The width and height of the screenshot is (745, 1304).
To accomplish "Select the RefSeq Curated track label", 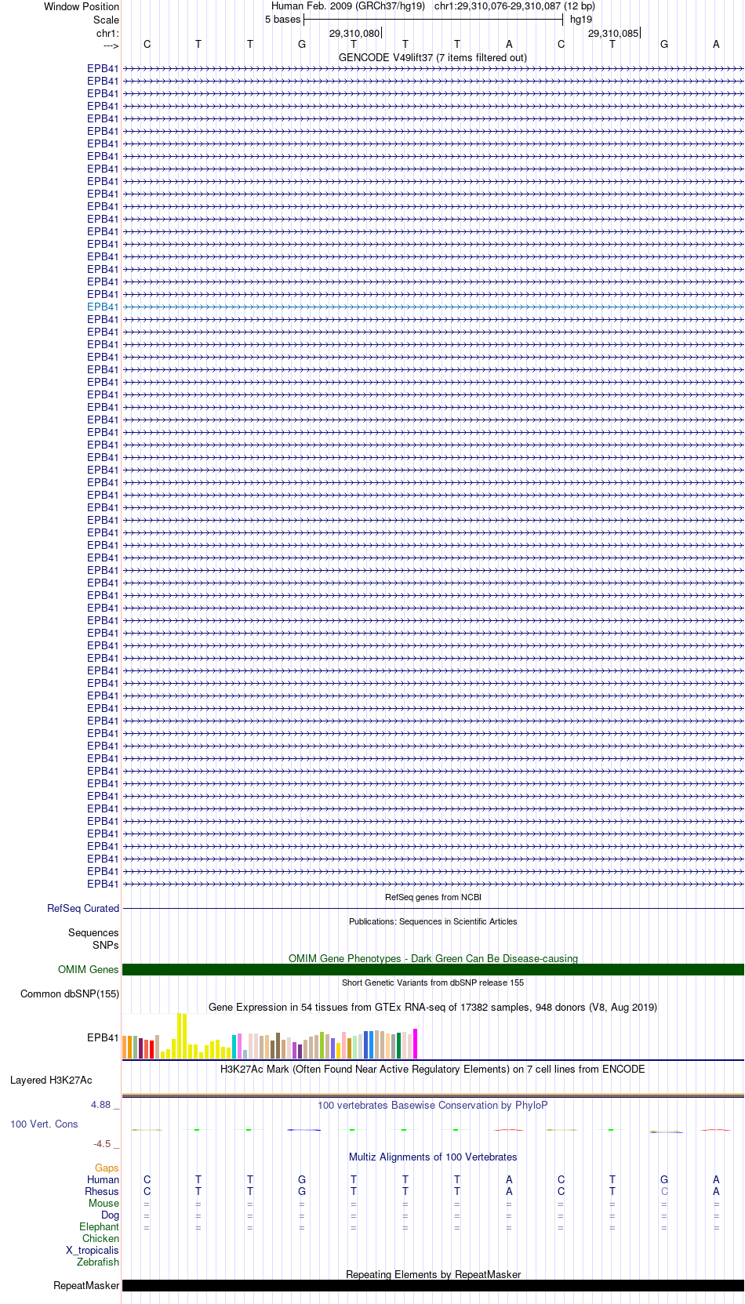I will click(83, 908).
